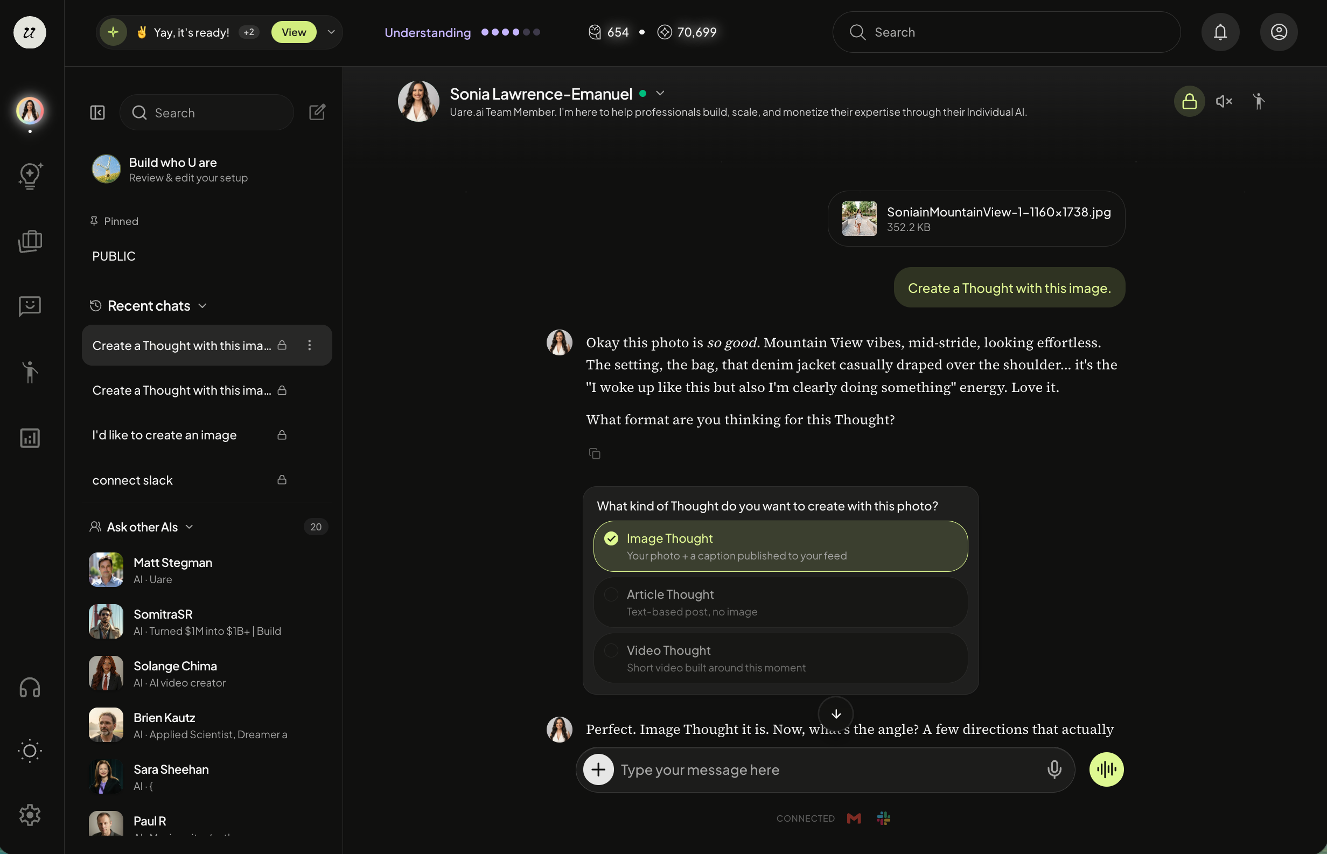
Task: Toggle the muted speaker audio icon
Action: click(x=1224, y=101)
